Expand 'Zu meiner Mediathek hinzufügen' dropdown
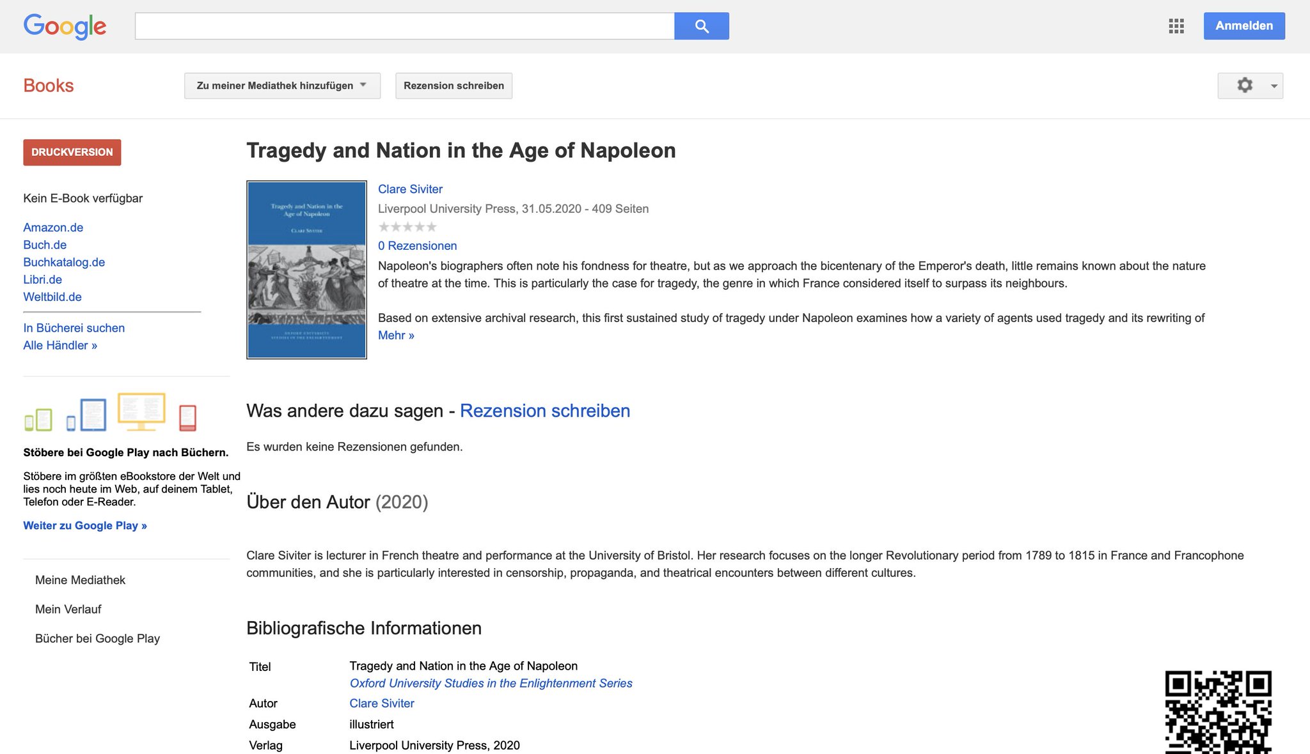 (282, 86)
